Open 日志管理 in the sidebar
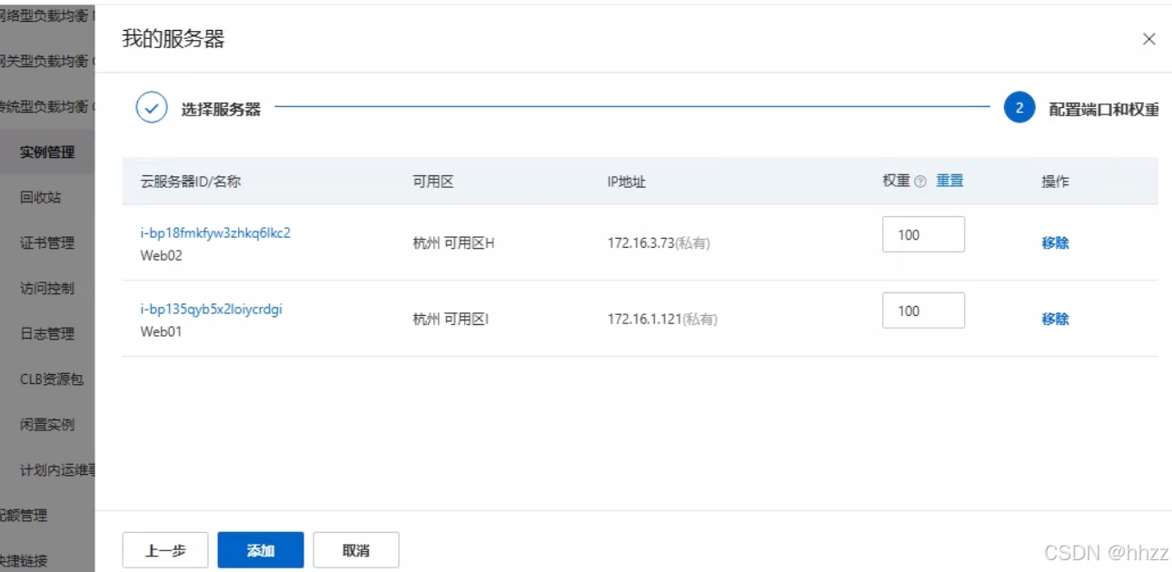The height and width of the screenshot is (572, 1172). [47, 333]
